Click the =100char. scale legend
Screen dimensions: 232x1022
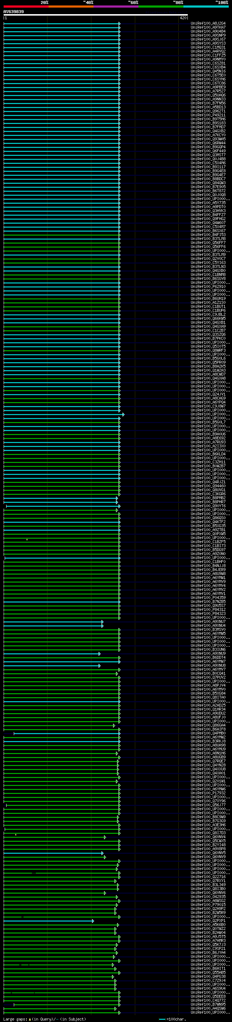(x=172, y=1019)
